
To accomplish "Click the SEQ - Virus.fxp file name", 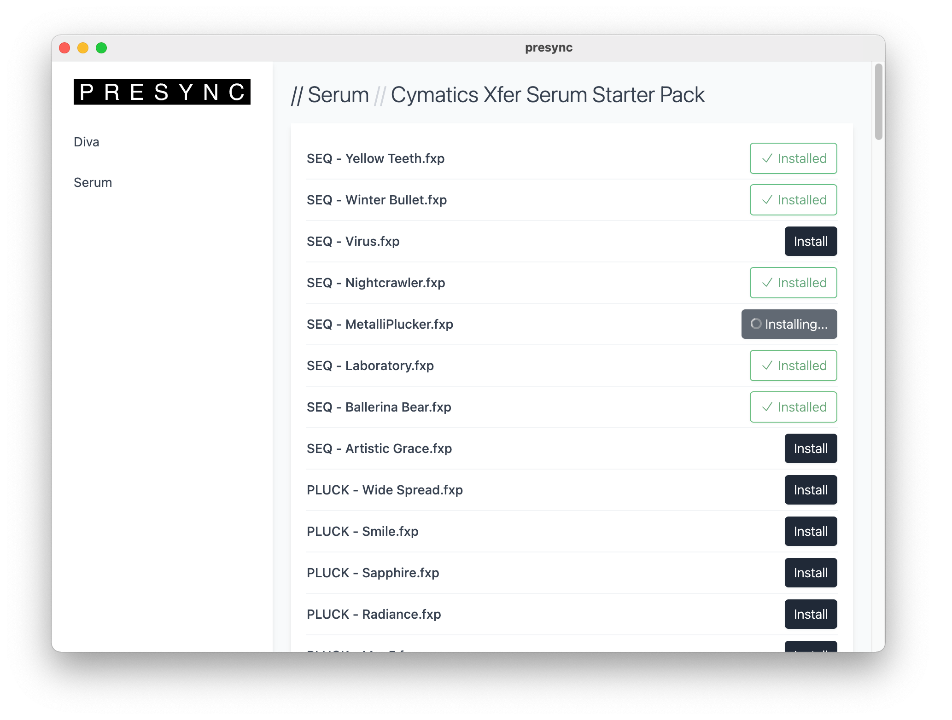I will tap(353, 241).
